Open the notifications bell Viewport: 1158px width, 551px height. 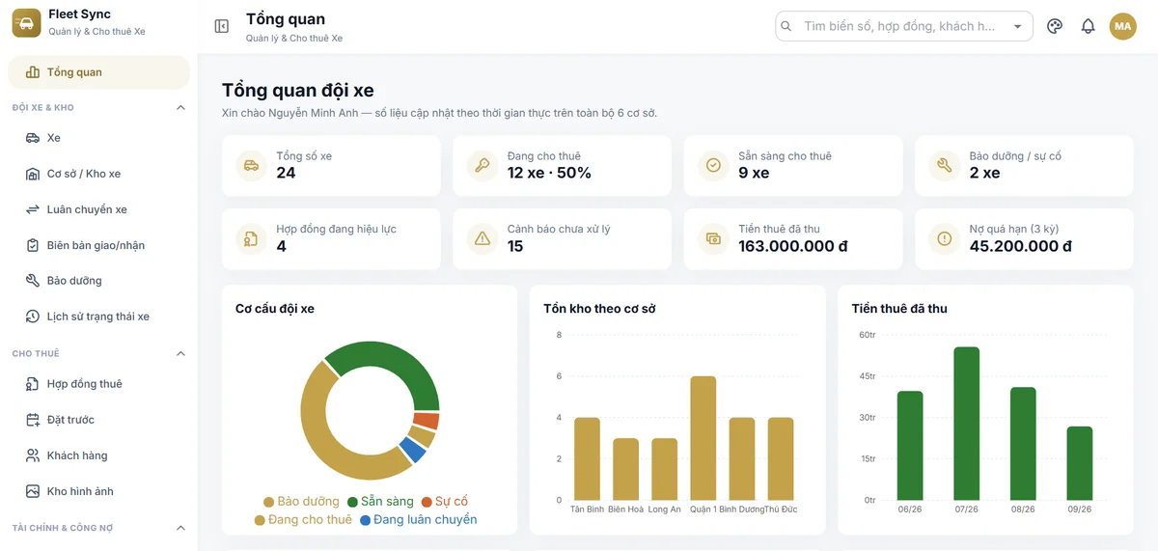[1088, 26]
